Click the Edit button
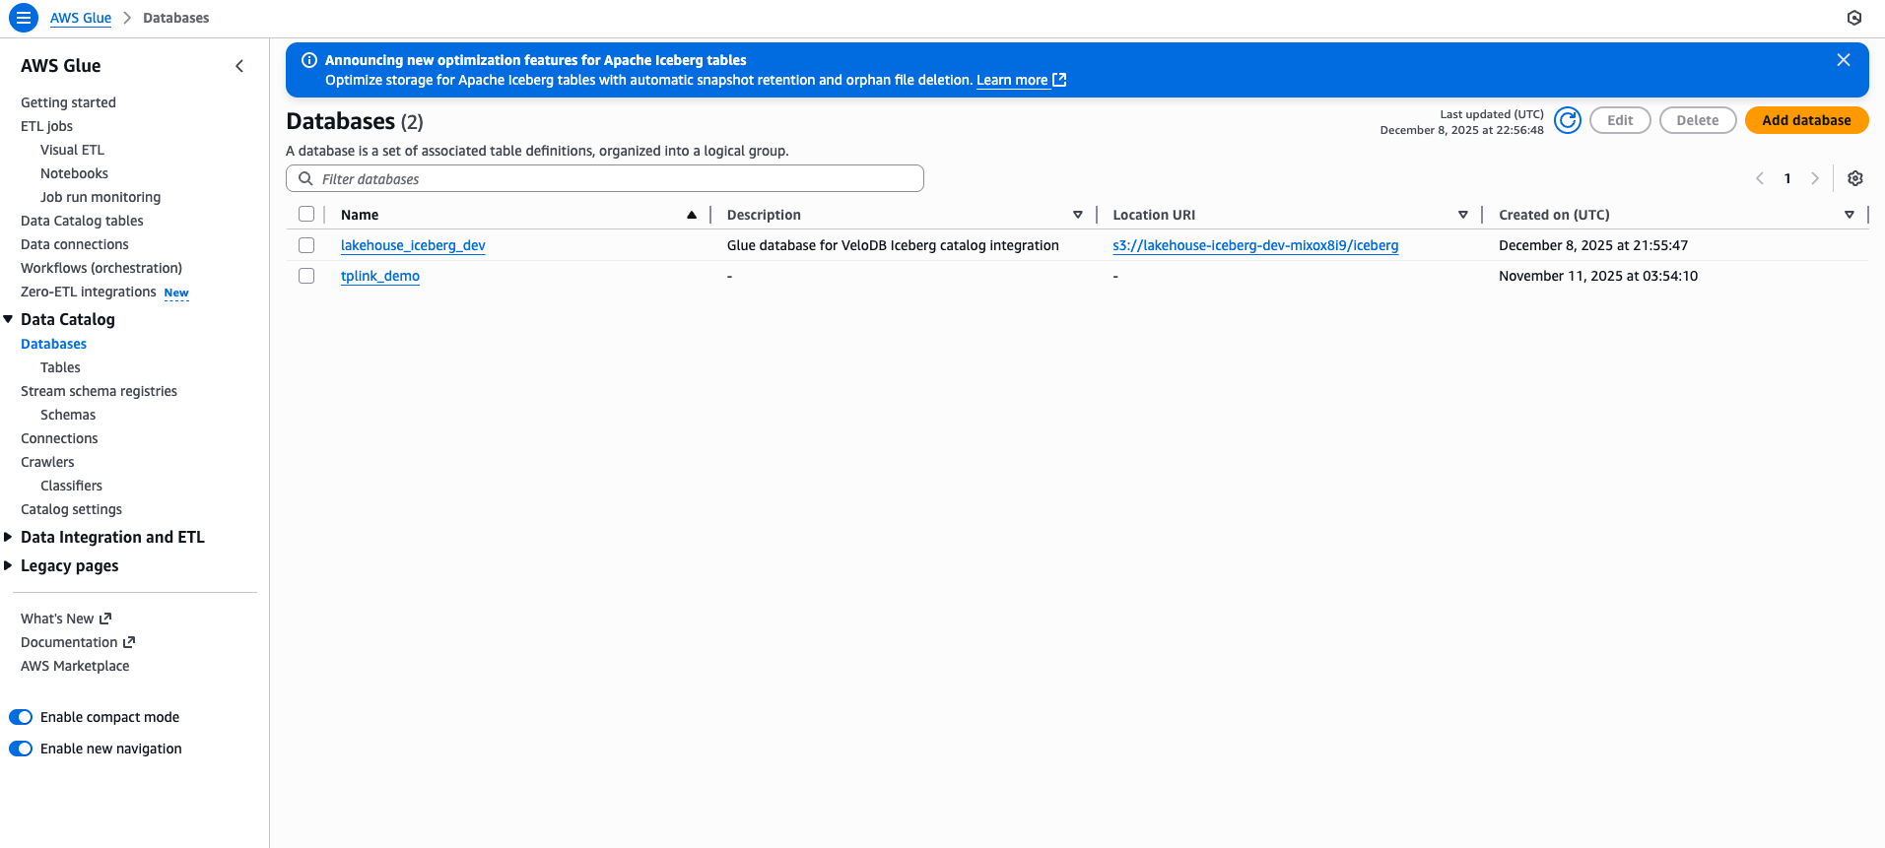This screenshot has width=1885, height=848. click(x=1620, y=120)
